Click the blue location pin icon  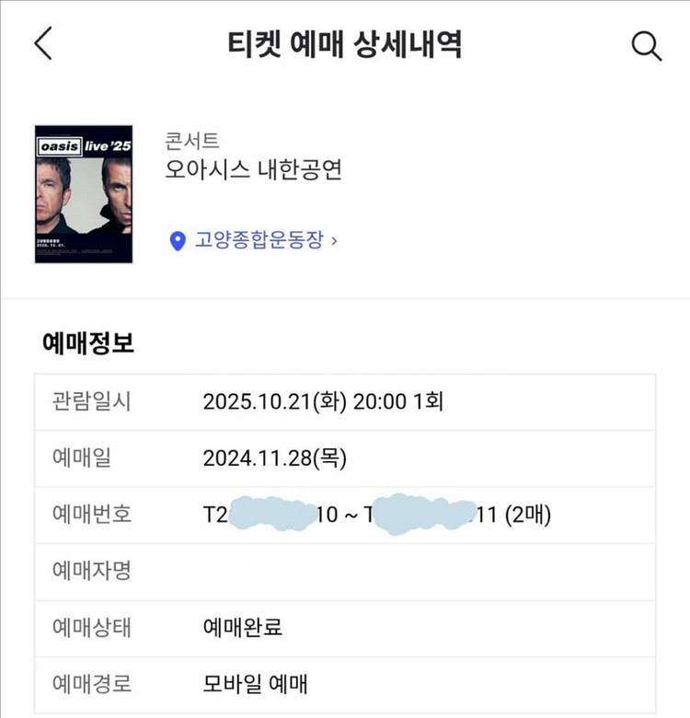click(x=178, y=241)
